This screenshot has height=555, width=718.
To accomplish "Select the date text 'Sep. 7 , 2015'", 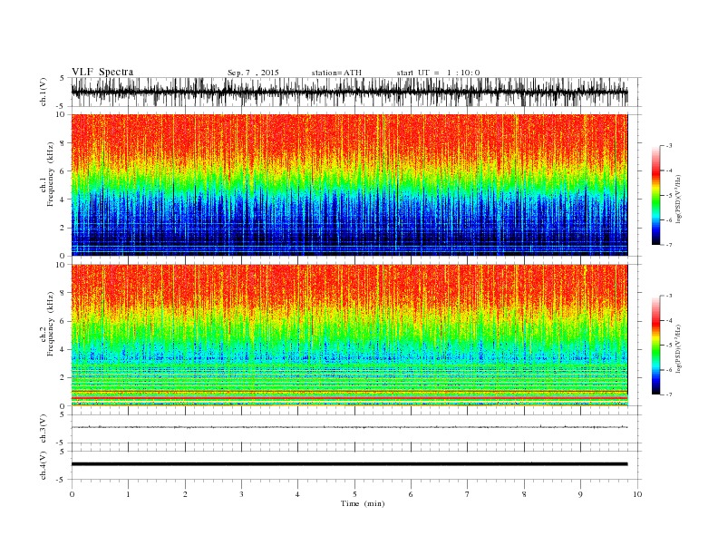I will 253,73.
